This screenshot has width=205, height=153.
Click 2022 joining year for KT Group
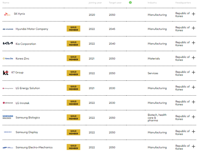pos(92,73)
